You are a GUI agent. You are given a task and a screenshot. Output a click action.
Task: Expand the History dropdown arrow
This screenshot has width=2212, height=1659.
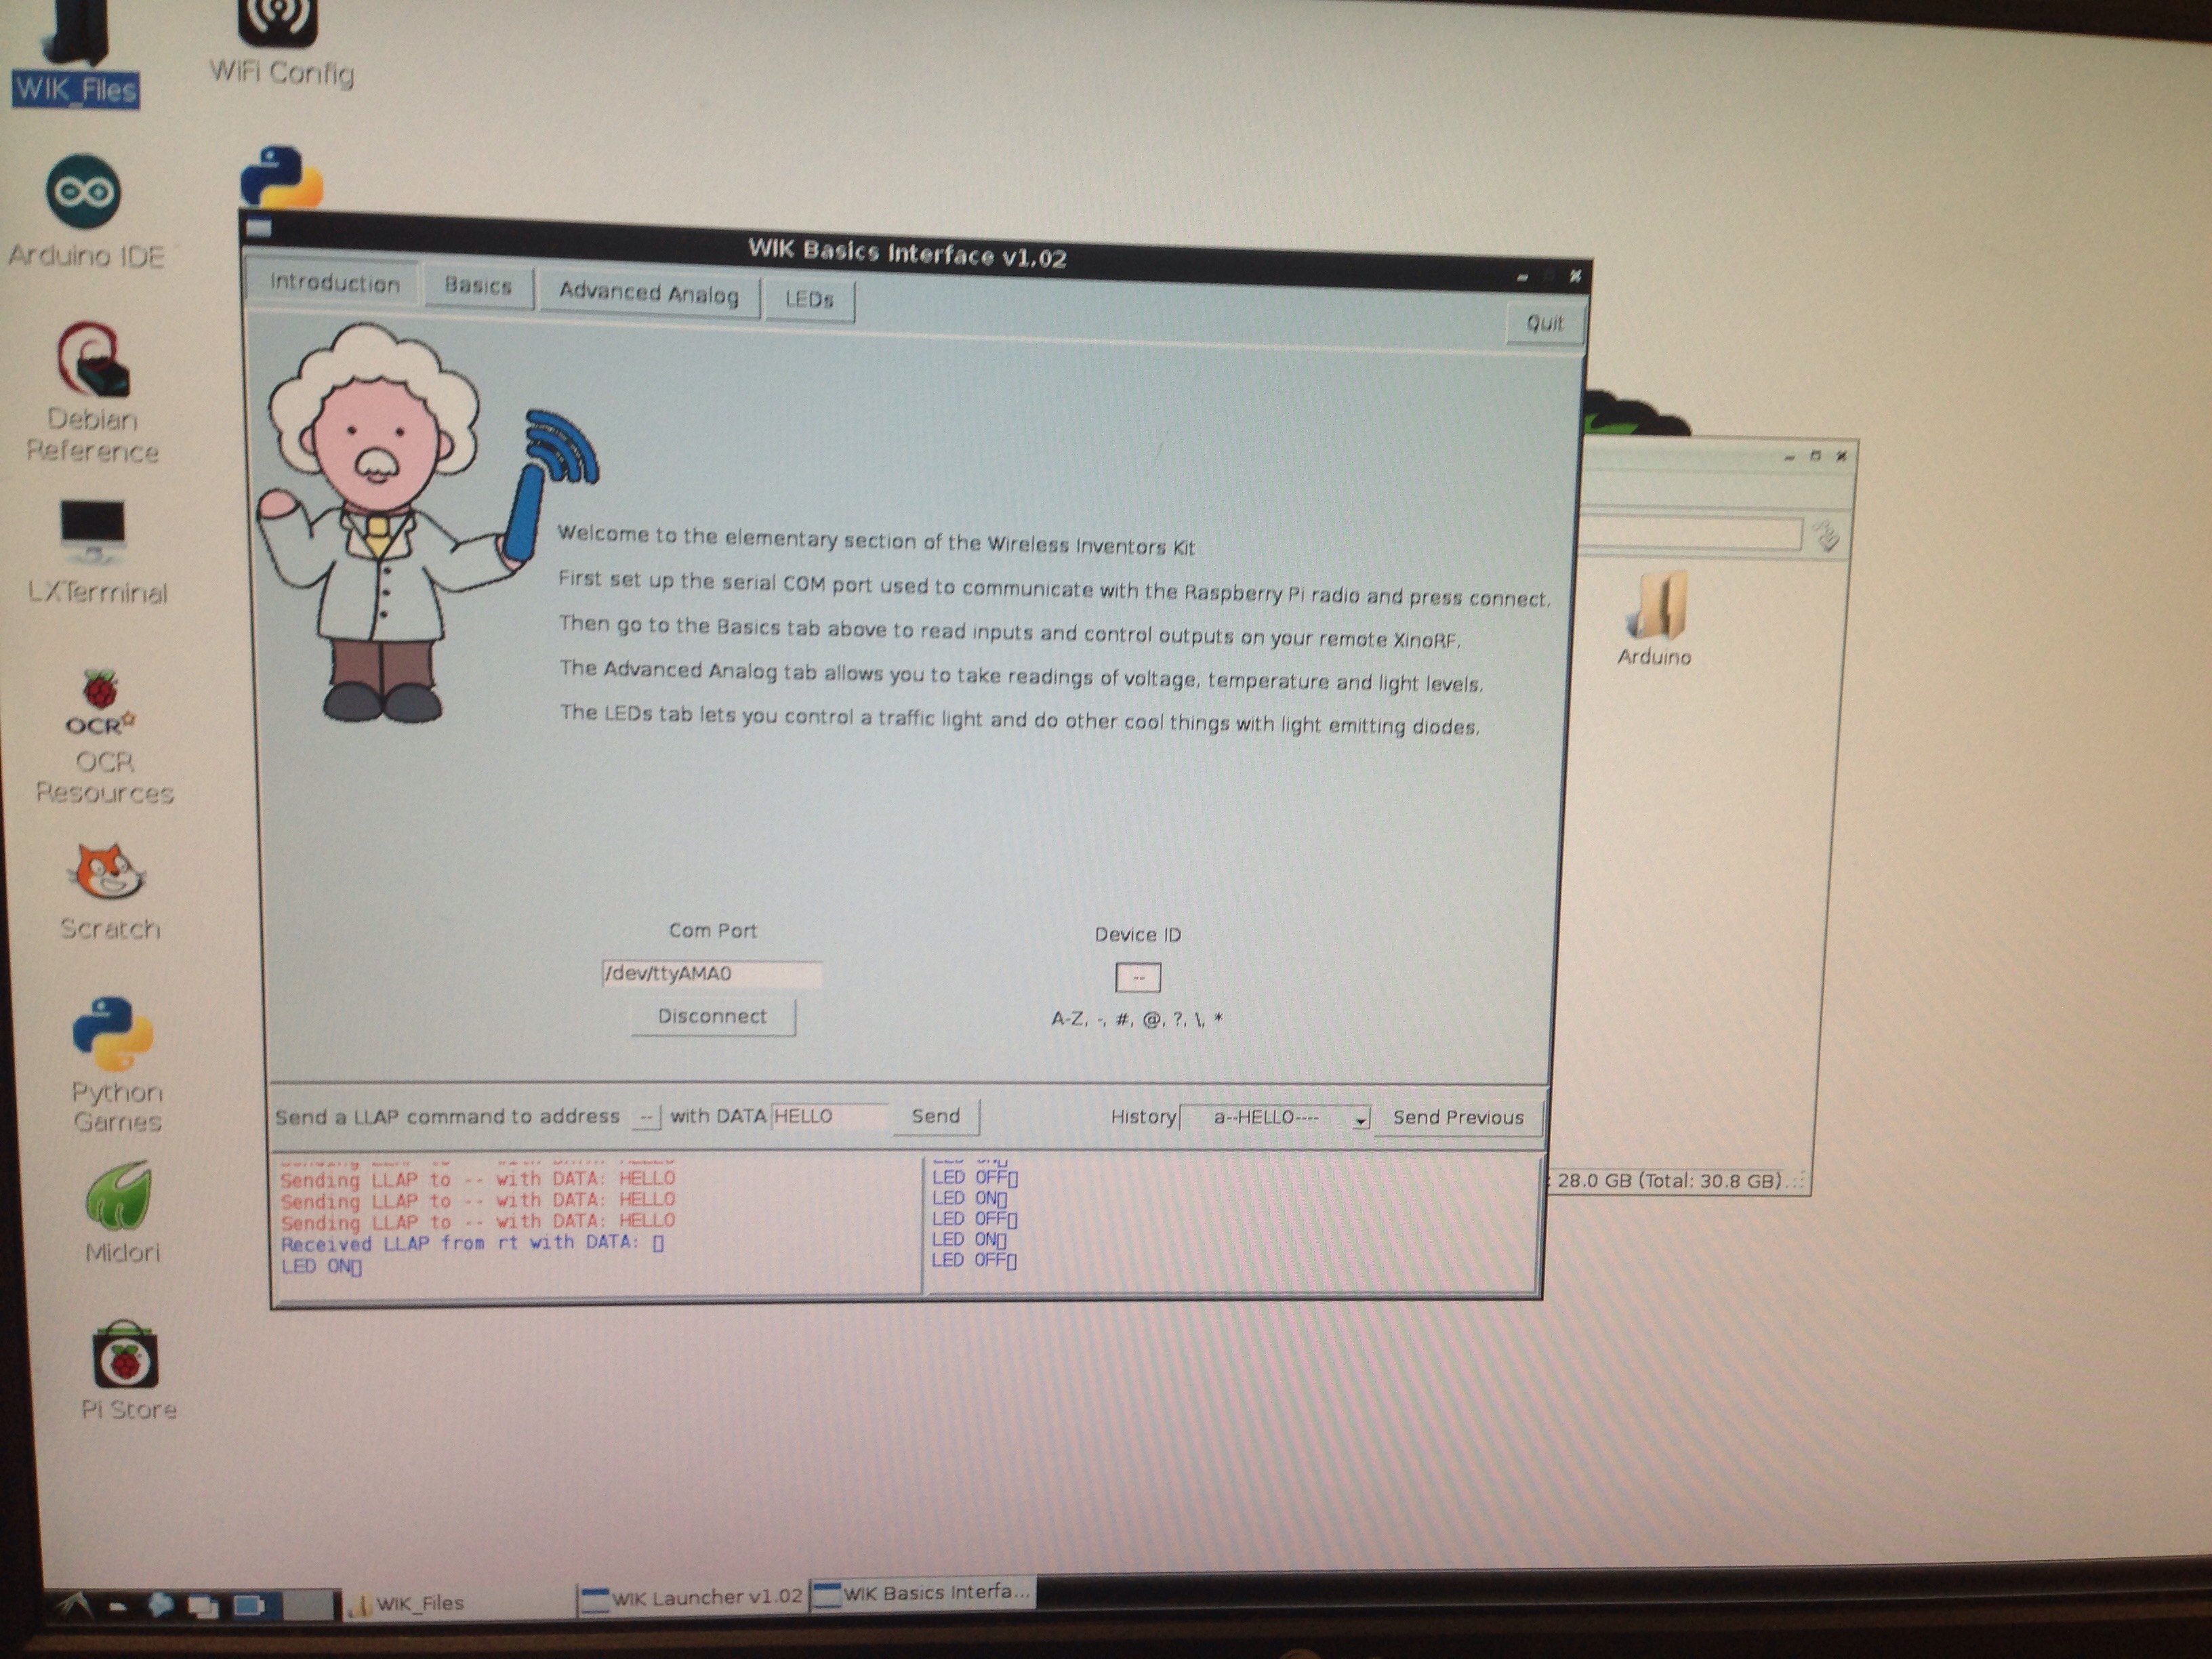click(1360, 1120)
